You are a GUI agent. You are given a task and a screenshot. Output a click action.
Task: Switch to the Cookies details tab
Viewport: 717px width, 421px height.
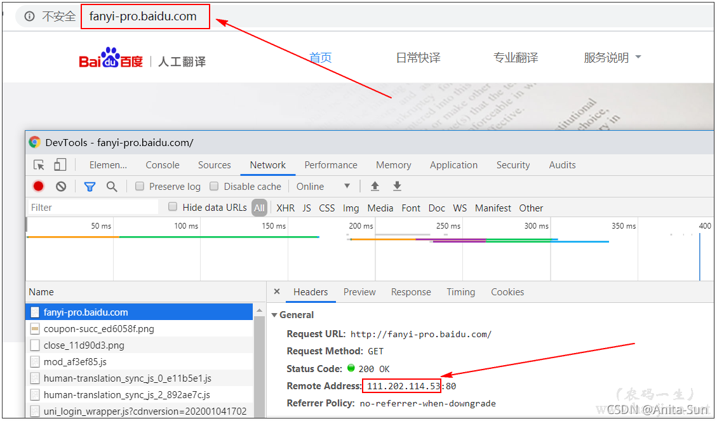tap(507, 291)
